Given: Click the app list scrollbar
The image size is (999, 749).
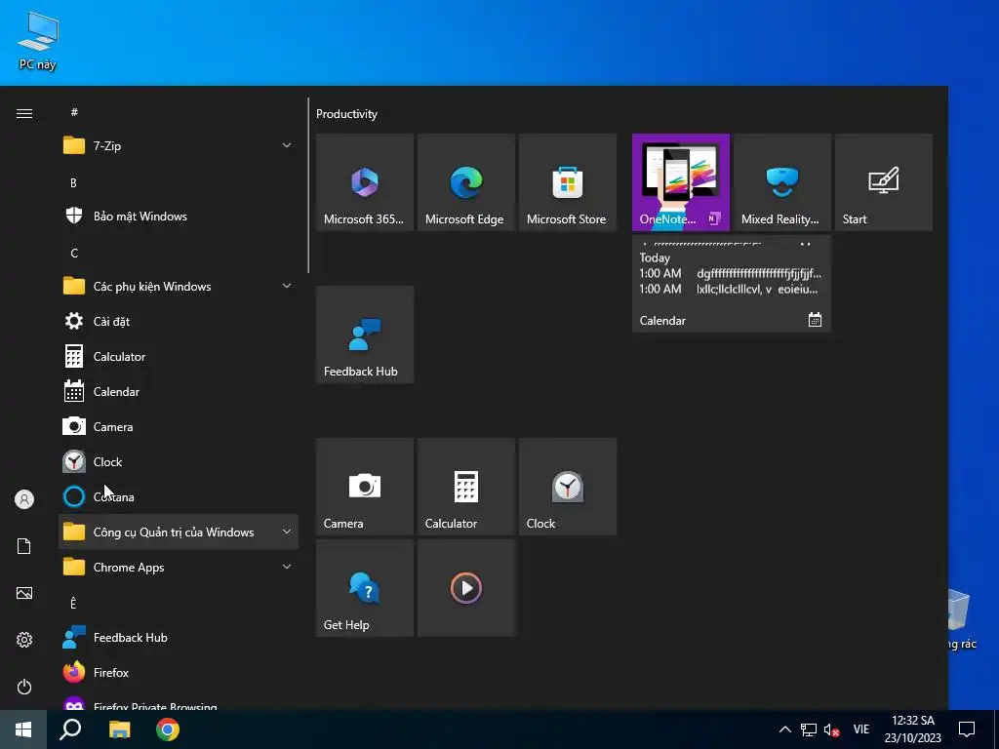Looking at the screenshot, I should pyautogui.click(x=308, y=185).
